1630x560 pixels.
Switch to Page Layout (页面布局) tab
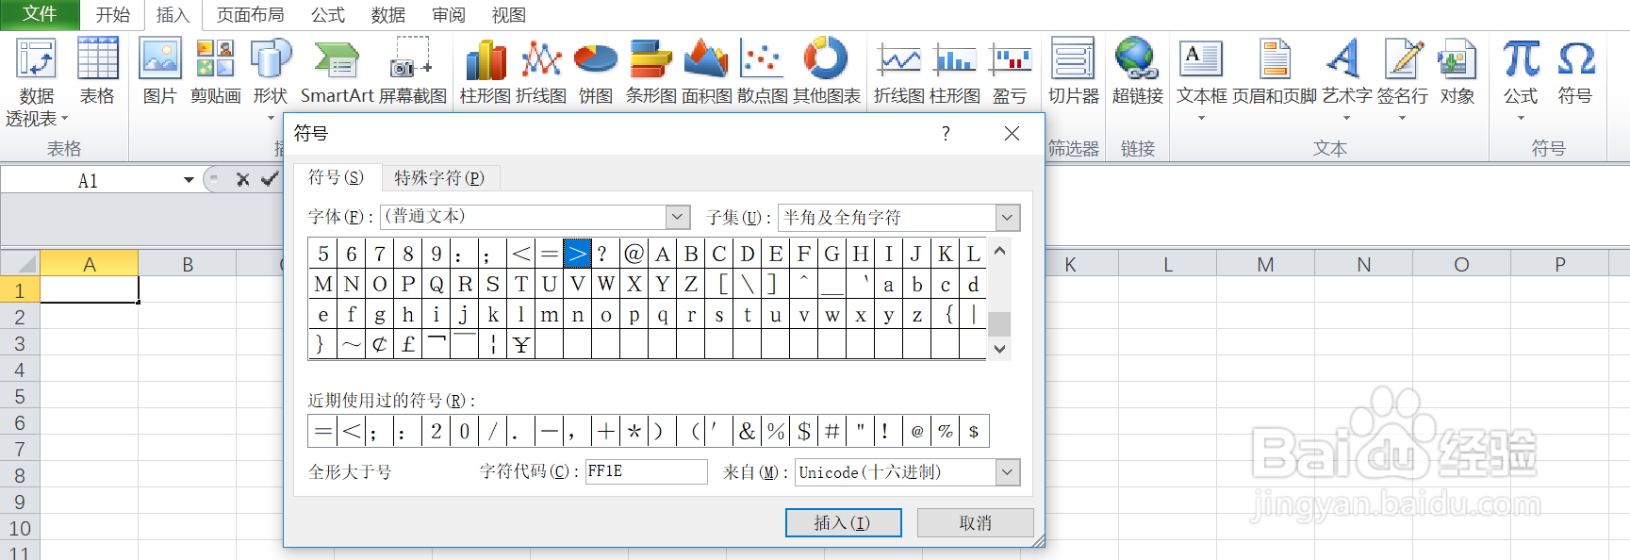(x=250, y=15)
